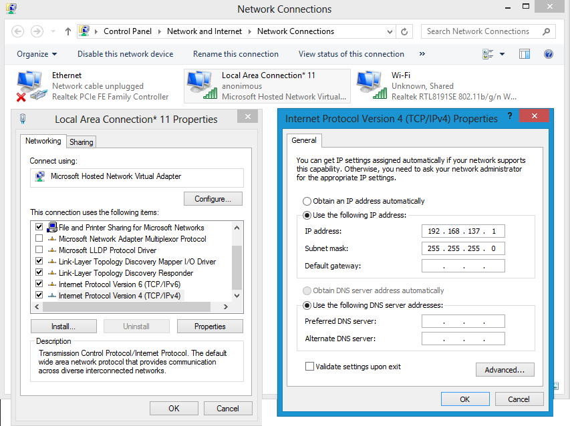
Task: Enable Validate settings upon exit
Action: click(309, 367)
